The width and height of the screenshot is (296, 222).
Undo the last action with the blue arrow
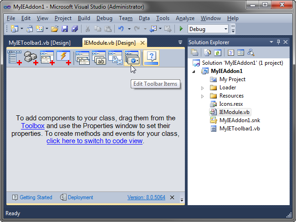(x=121, y=29)
